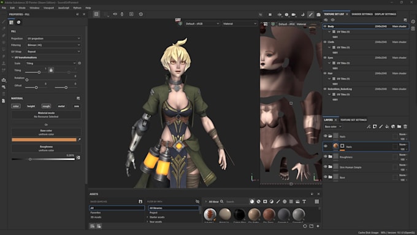Select Project in the library filter list
The height and width of the screenshot is (235, 417).
point(153,213)
